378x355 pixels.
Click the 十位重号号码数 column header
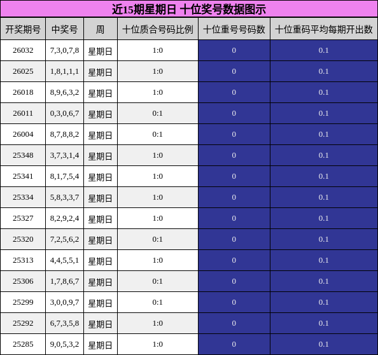coord(234,29)
